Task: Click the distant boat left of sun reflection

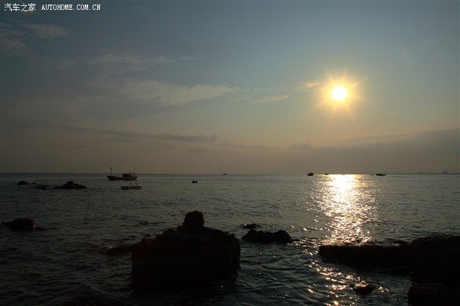Action: 310,174
